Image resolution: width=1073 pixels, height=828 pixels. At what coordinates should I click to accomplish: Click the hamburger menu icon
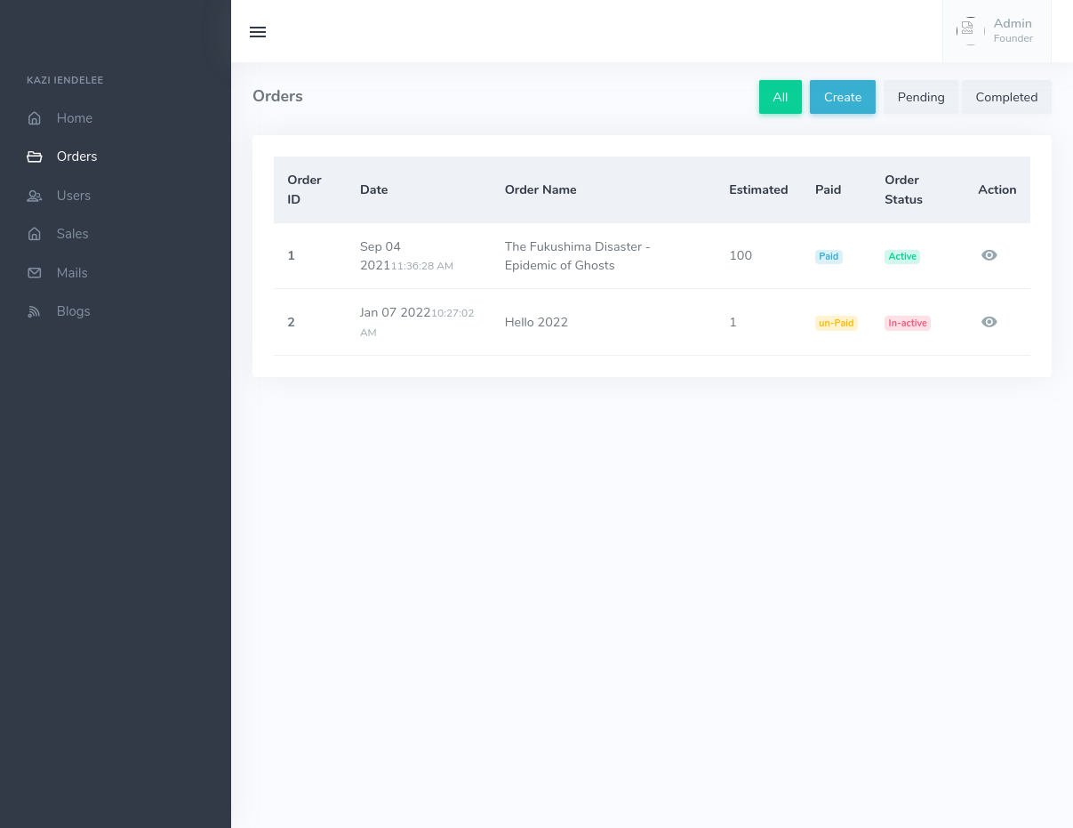(258, 32)
